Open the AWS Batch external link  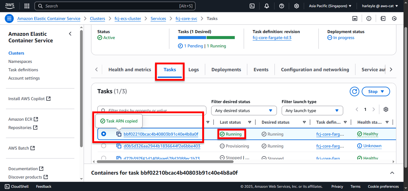point(22,148)
